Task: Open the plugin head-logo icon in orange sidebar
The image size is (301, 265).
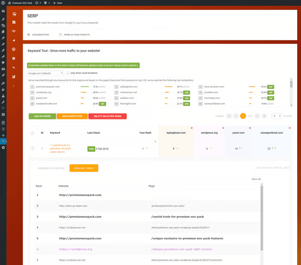Action: tap(14, 14)
